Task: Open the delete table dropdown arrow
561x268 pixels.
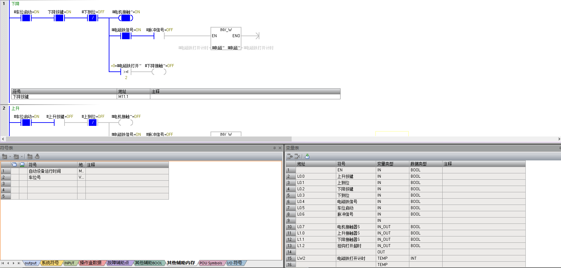Action: (x=22, y=157)
